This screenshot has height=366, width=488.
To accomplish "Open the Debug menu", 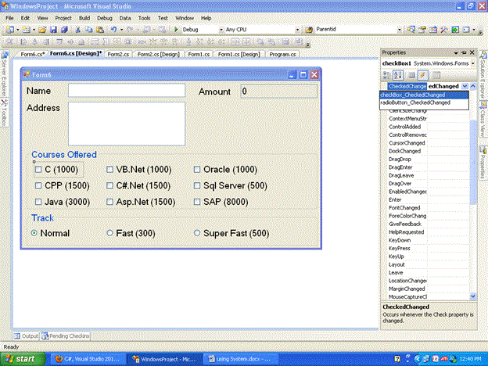I will coord(105,18).
